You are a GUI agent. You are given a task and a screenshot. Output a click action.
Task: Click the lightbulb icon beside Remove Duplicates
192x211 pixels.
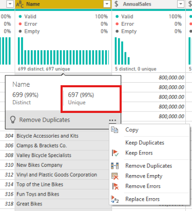[13, 120]
